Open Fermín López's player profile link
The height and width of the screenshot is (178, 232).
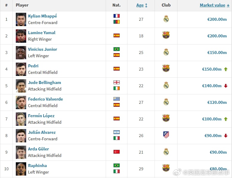(x=41, y=116)
